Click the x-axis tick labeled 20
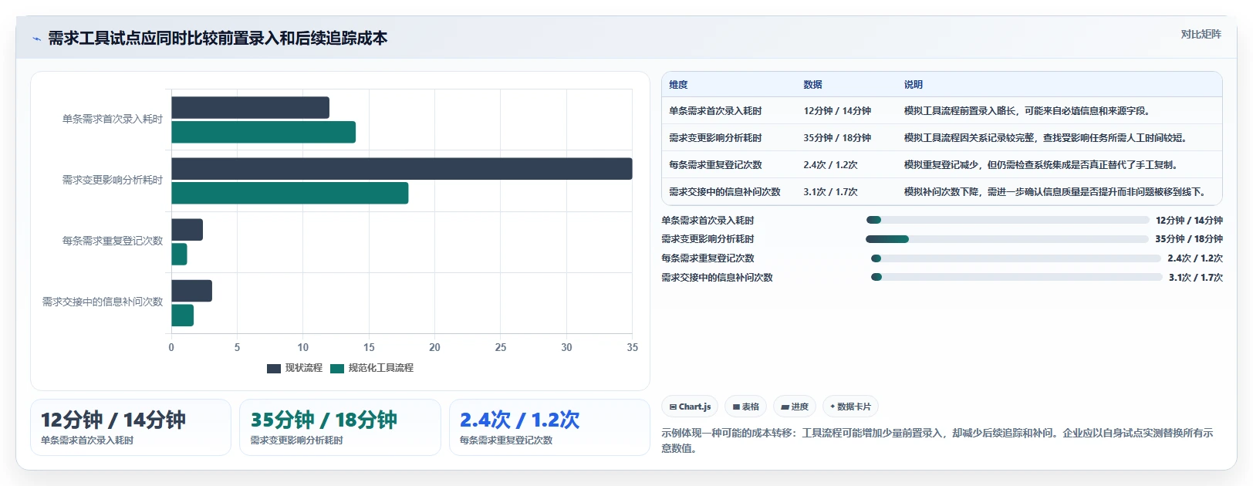Viewport: 1253px width, 486px height. point(434,347)
